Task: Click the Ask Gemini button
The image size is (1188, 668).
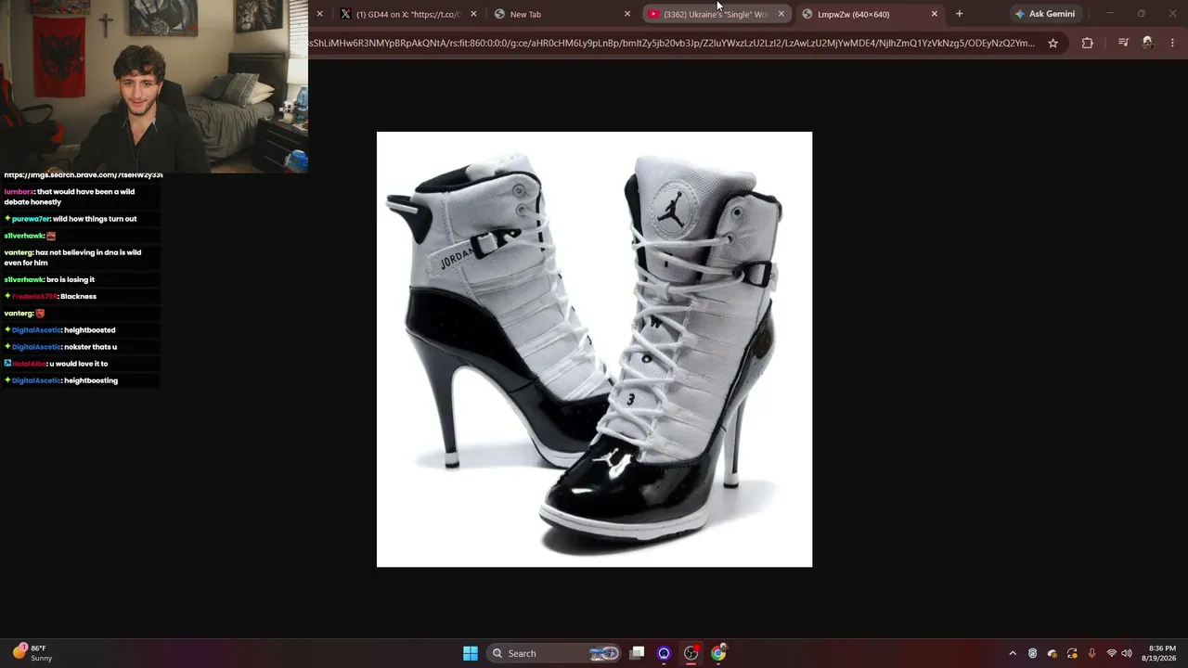Action: (x=1045, y=14)
